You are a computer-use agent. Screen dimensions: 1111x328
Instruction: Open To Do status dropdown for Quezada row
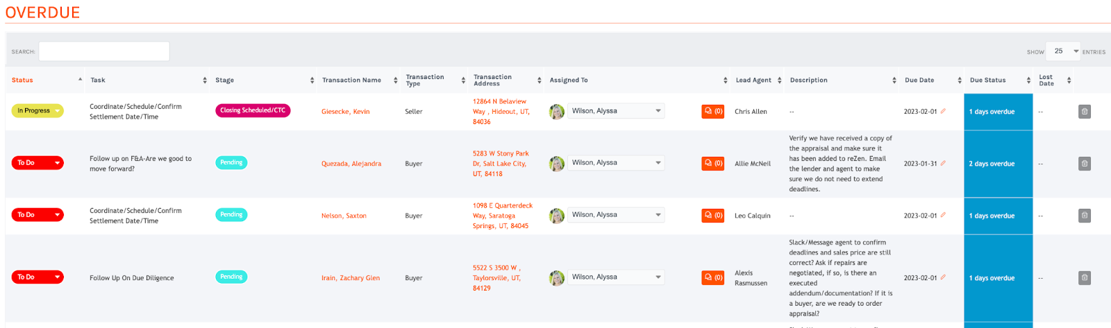pos(37,163)
